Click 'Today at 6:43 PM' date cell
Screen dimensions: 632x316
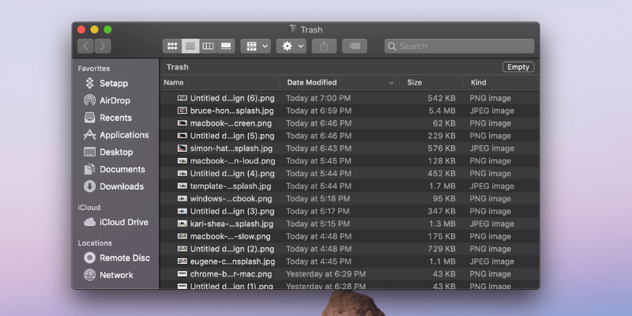[x=318, y=148]
